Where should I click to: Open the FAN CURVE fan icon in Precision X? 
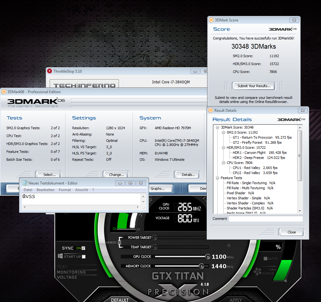257,271
